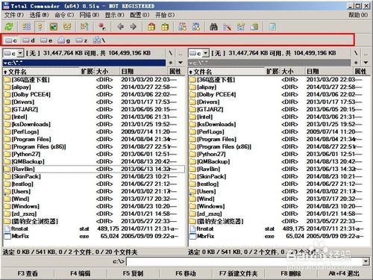Go forward with the right arrow icon
The image size is (373, 280).
point(134,27)
